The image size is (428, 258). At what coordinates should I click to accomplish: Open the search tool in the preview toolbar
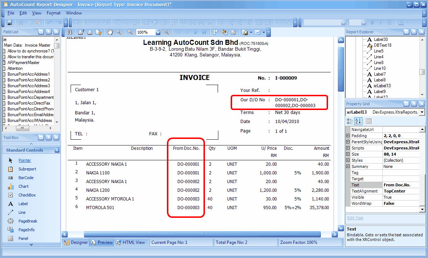click(69, 32)
